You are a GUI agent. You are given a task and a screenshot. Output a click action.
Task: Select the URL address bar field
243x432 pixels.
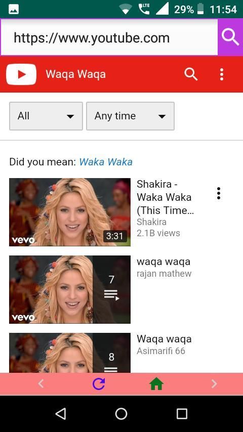coord(109,37)
